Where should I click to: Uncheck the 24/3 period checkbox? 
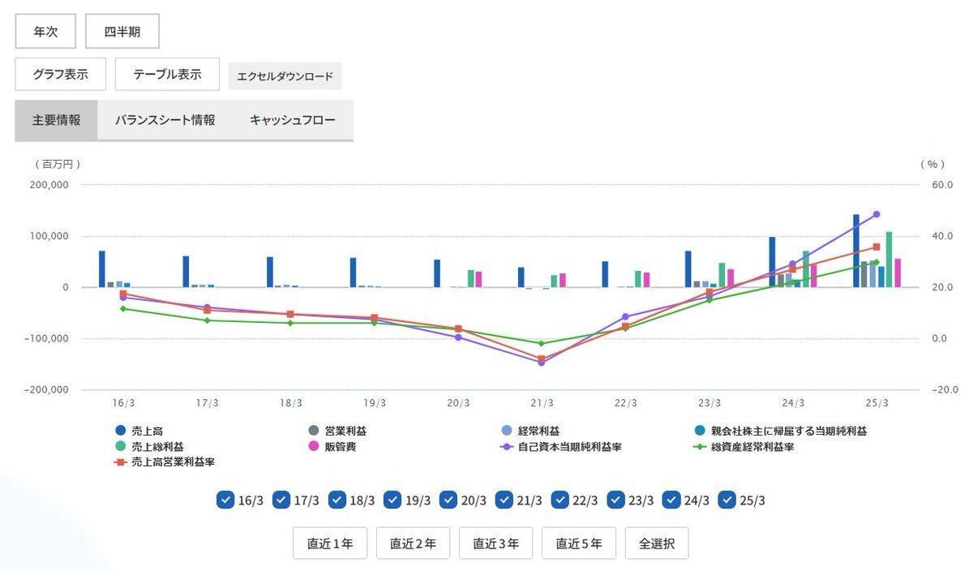click(x=671, y=500)
